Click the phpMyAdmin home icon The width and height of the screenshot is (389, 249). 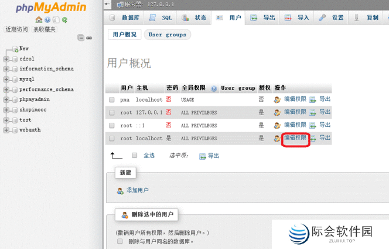pos(39,20)
